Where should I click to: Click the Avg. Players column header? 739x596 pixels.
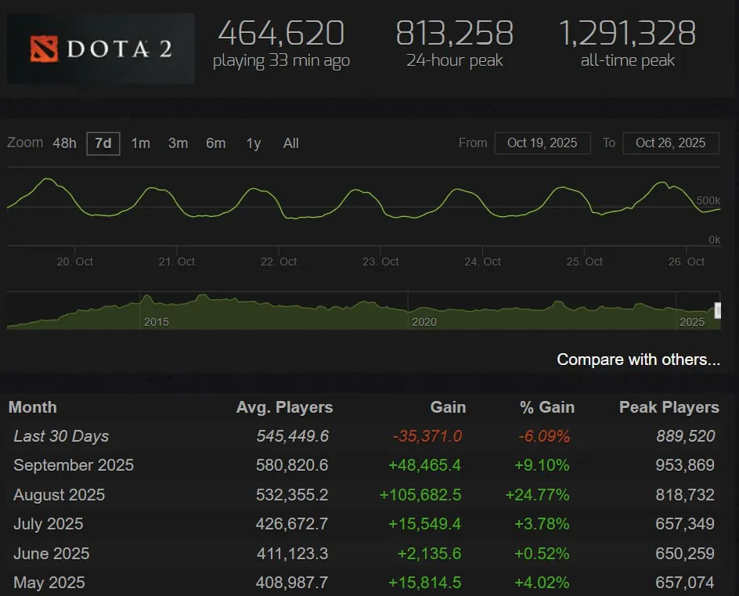pyautogui.click(x=285, y=407)
